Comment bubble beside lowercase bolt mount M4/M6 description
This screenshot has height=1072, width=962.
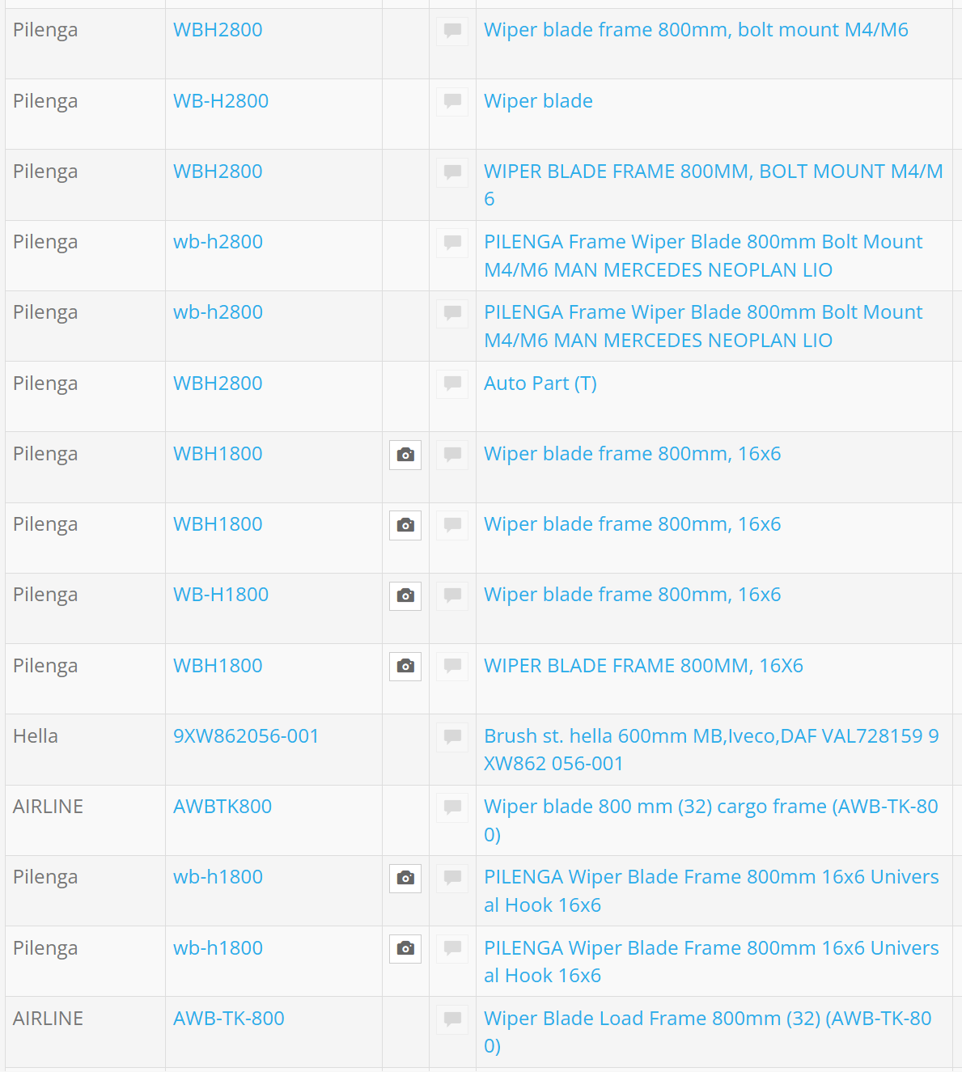pos(452,31)
